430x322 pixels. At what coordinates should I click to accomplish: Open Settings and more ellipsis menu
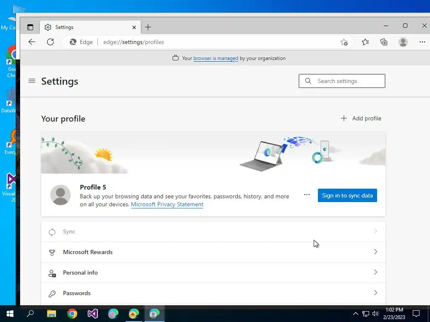pos(422,42)
